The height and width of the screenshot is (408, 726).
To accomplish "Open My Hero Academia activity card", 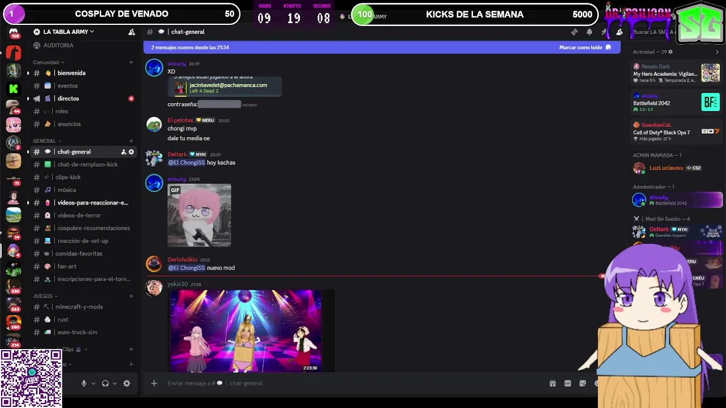I will point(677,73).
